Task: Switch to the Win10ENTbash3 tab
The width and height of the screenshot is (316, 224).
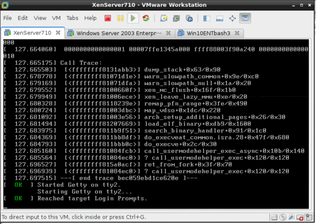Action: (x=210, y=33)
